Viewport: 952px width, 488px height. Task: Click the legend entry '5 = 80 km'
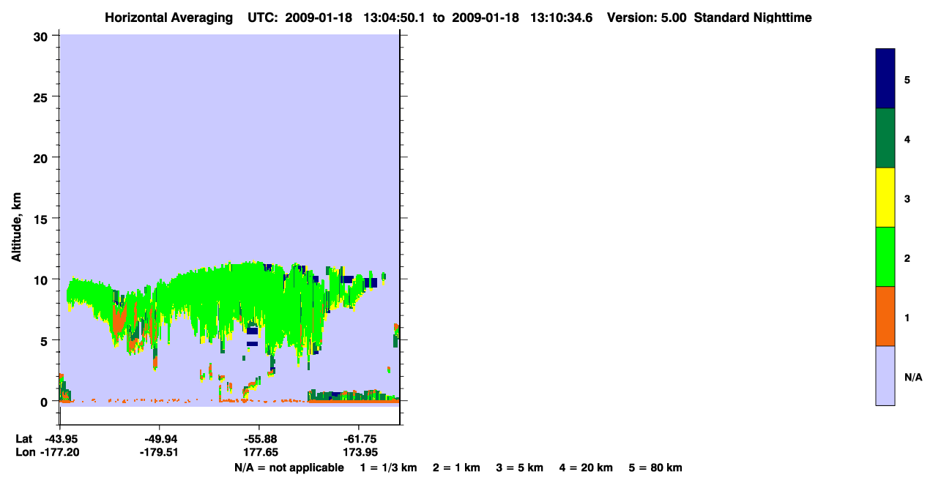(x=655, y=468)
